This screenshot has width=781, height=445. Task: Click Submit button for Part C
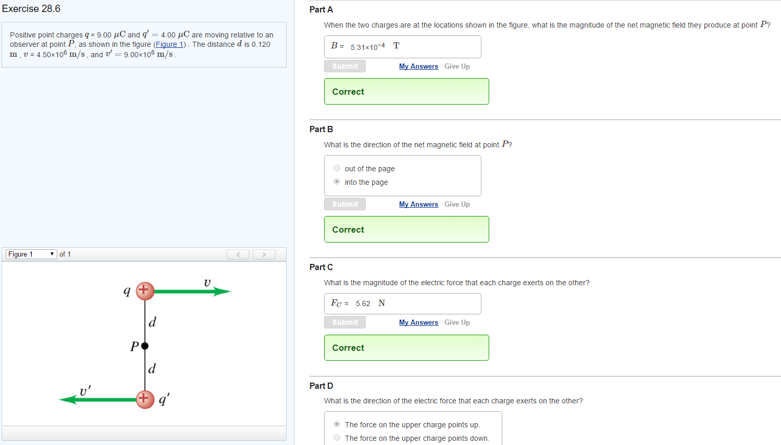click(x=345, y=322)
